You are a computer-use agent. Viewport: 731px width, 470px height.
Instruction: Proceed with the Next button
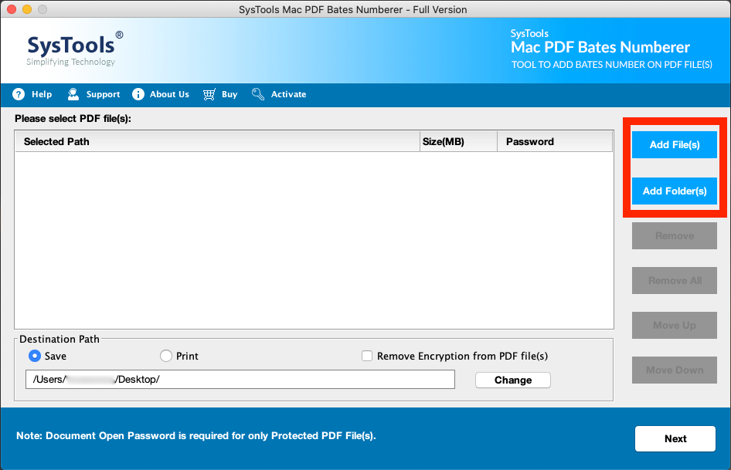pos(675,438)
